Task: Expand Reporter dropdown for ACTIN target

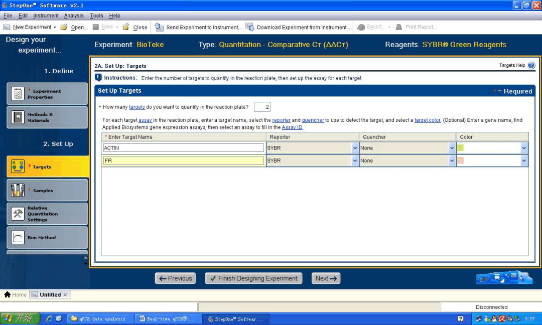Action: [355, 148]
